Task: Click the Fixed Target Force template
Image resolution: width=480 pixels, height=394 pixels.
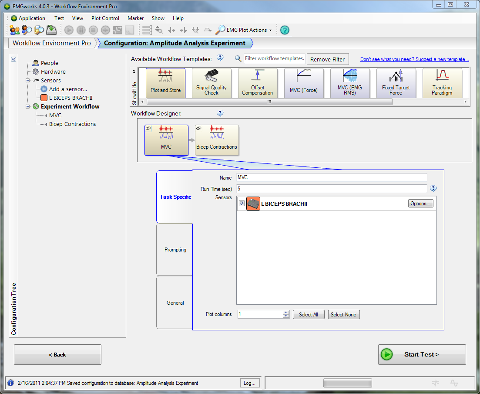Action: [396, 83]
